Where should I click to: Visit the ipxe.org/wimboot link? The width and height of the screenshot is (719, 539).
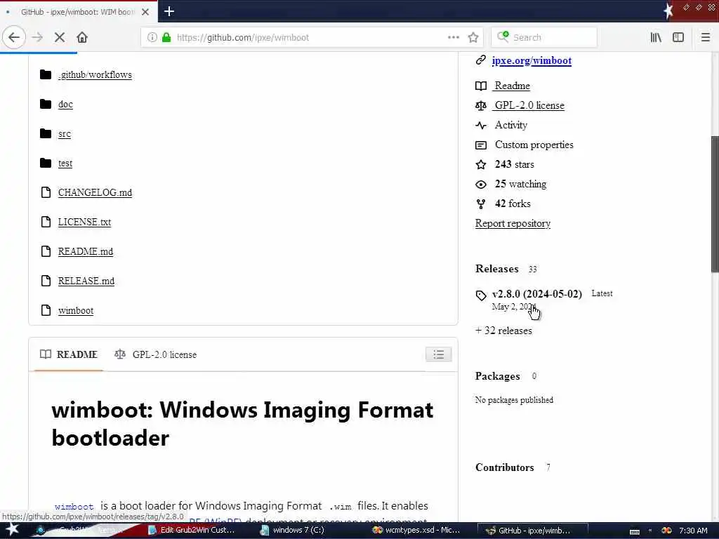[532, 60]
